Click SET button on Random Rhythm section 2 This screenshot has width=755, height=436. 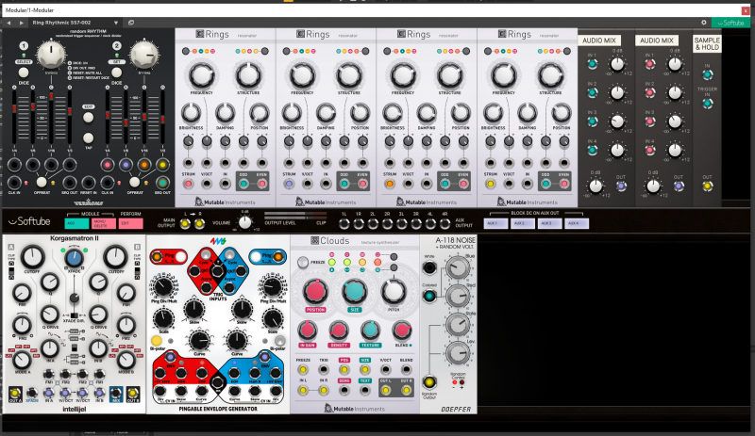coord(116,62)
